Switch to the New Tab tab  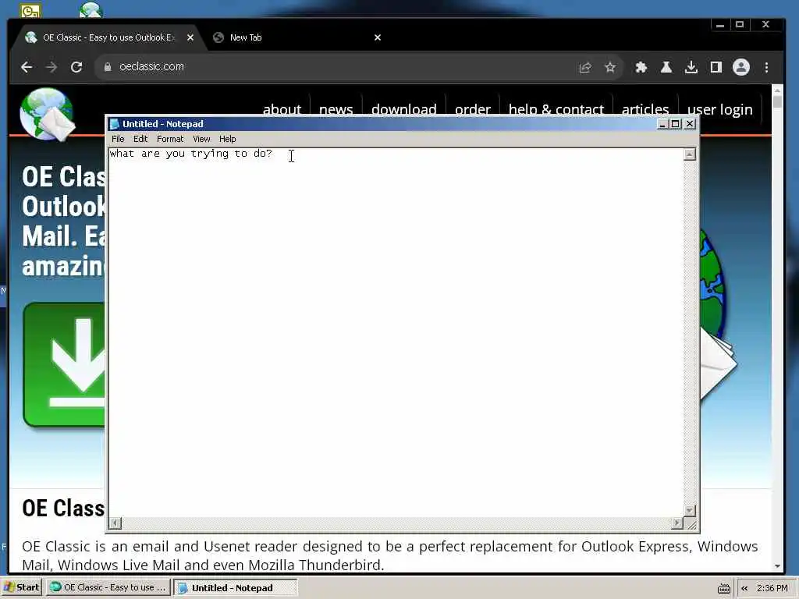298,37
